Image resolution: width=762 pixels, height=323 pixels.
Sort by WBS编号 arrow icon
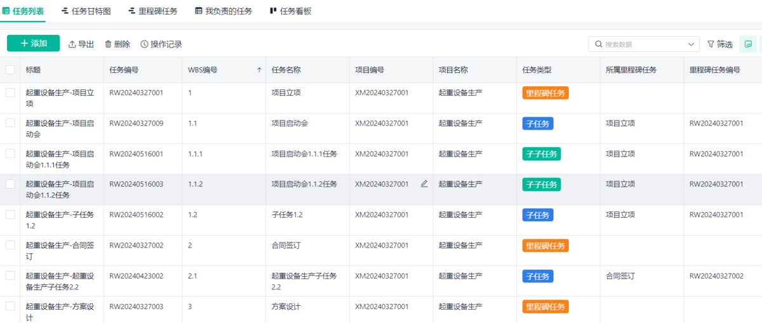tap(259, 70)
